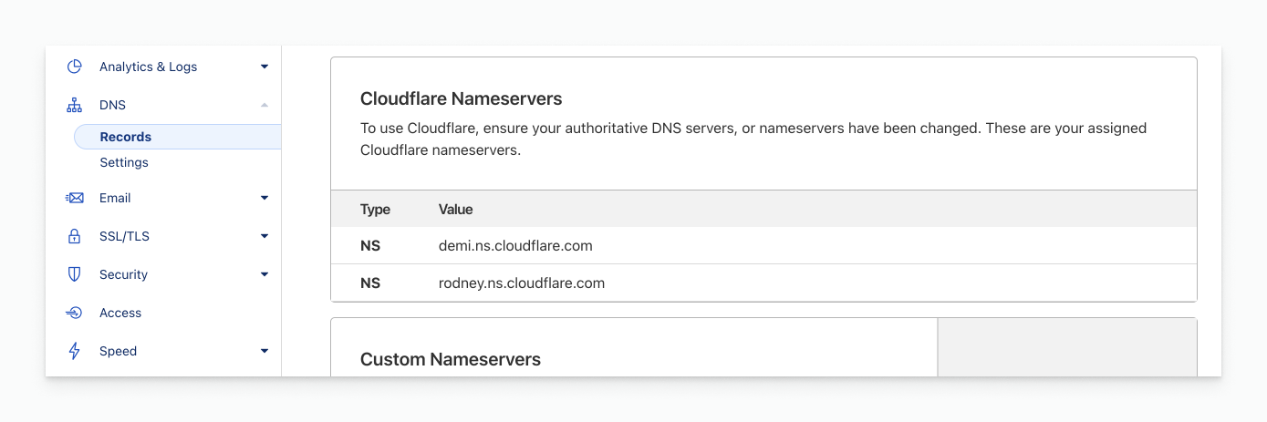Click NS type in rodney row

coord(370,283)
